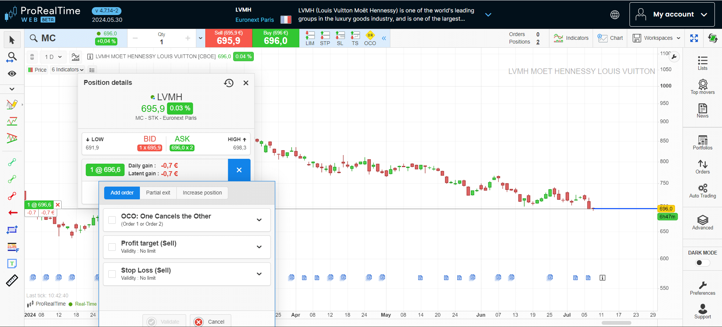Close the 1 @ 696,6 chart position label
This screenshot has width=722, height=327.
click(58, 205)
